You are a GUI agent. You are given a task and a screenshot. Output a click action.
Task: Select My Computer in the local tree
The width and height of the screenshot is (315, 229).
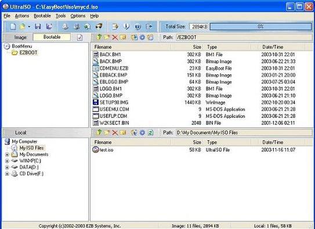24,141
